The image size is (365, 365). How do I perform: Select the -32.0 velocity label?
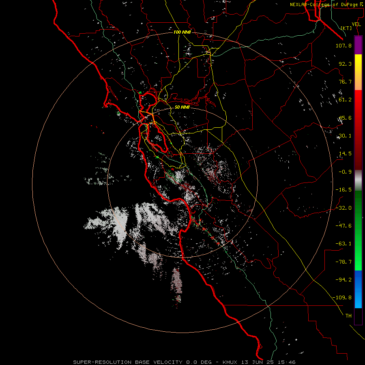344,208
